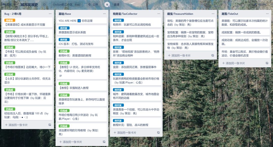Click blue 待开发 label on 税务所 card
Screen dimensions: 273x147
[118, 20]
